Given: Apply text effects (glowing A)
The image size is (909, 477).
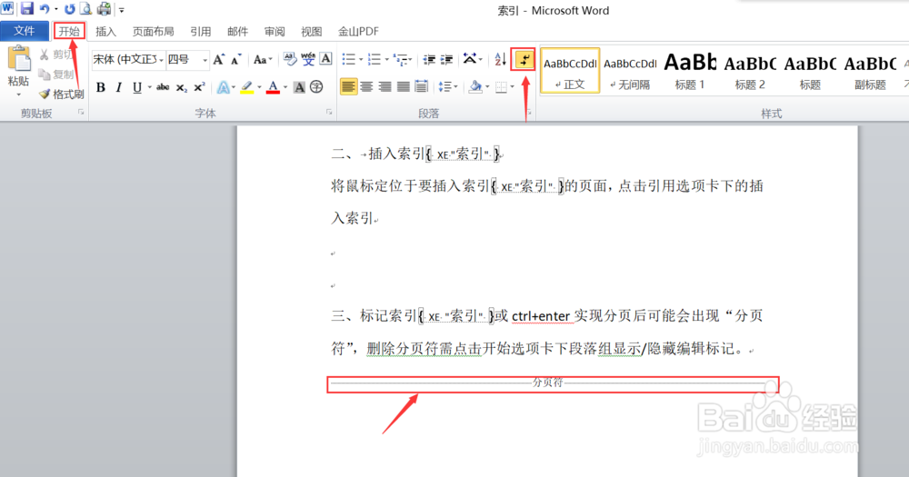Looking at the screenshot, I should tap(223, 87).
